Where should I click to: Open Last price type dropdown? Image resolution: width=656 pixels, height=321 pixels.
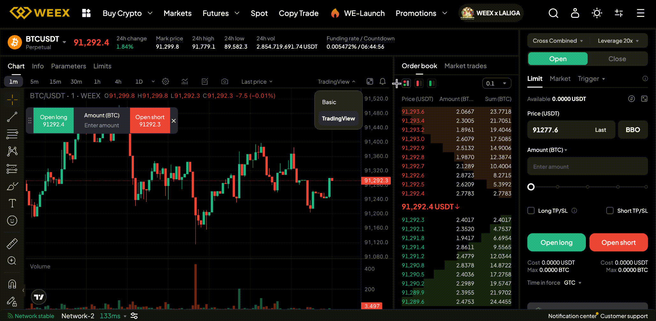pos(257,82)
